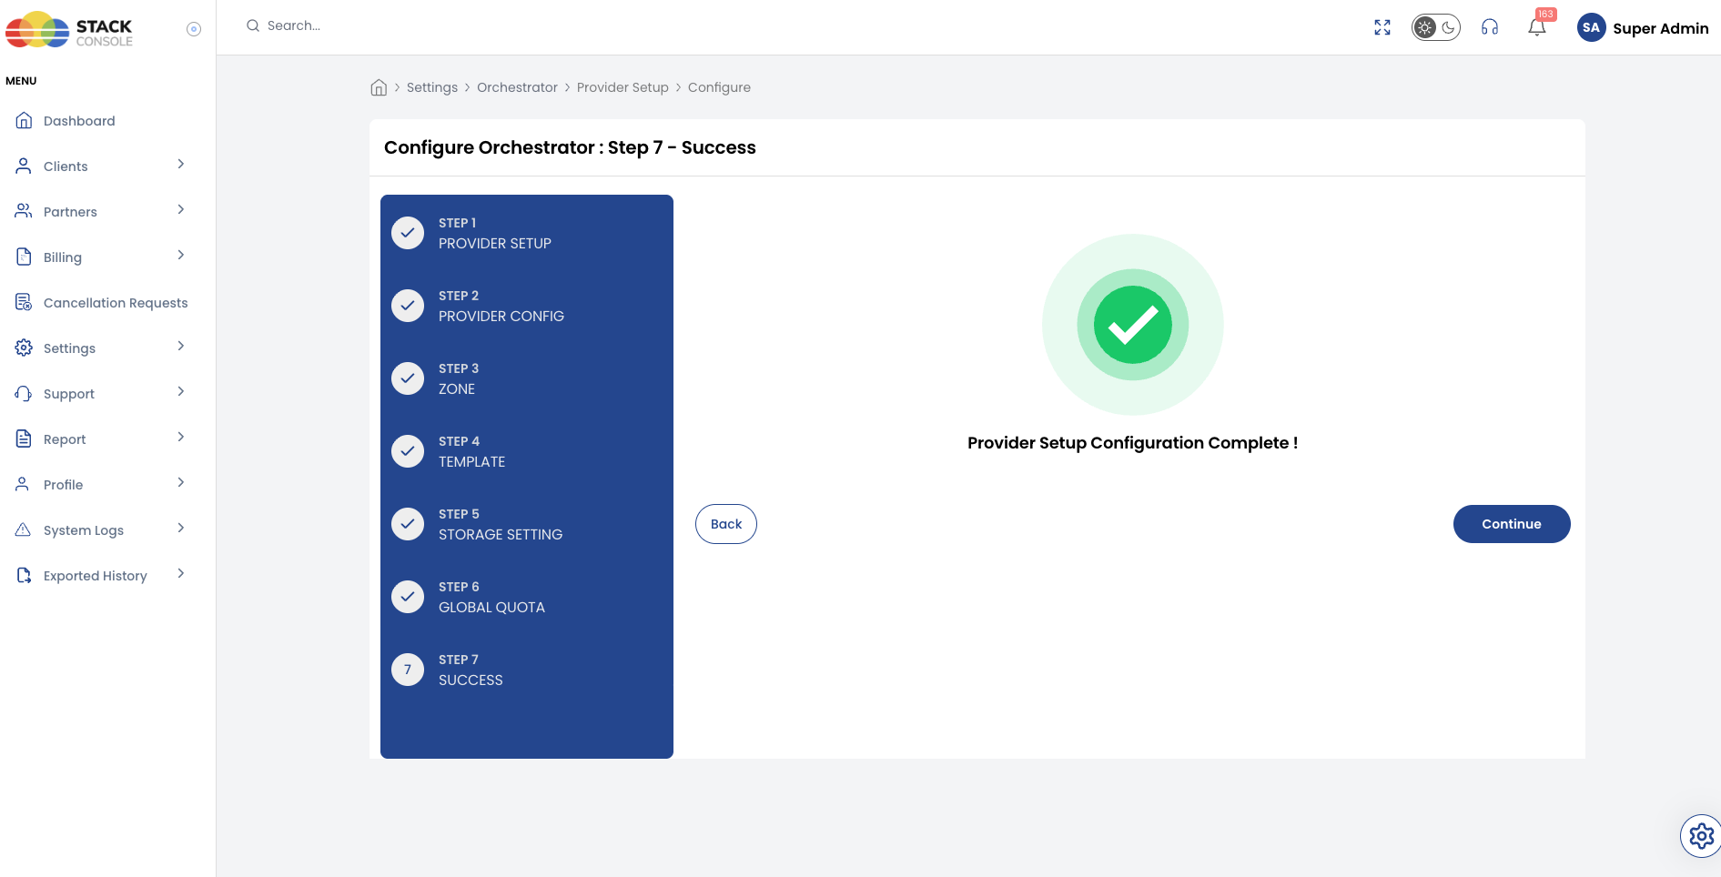Open Dashboard from the sidebar
1721x877 pixels.
79,121
